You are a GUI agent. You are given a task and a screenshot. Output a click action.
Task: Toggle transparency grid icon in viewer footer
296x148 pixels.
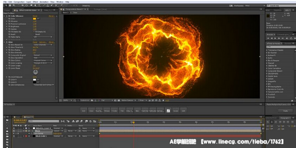pyautogui.click(x=118, y=100)
